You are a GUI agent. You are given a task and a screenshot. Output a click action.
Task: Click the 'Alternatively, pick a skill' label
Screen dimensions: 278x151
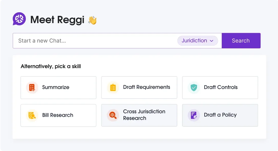click(51, 67)
